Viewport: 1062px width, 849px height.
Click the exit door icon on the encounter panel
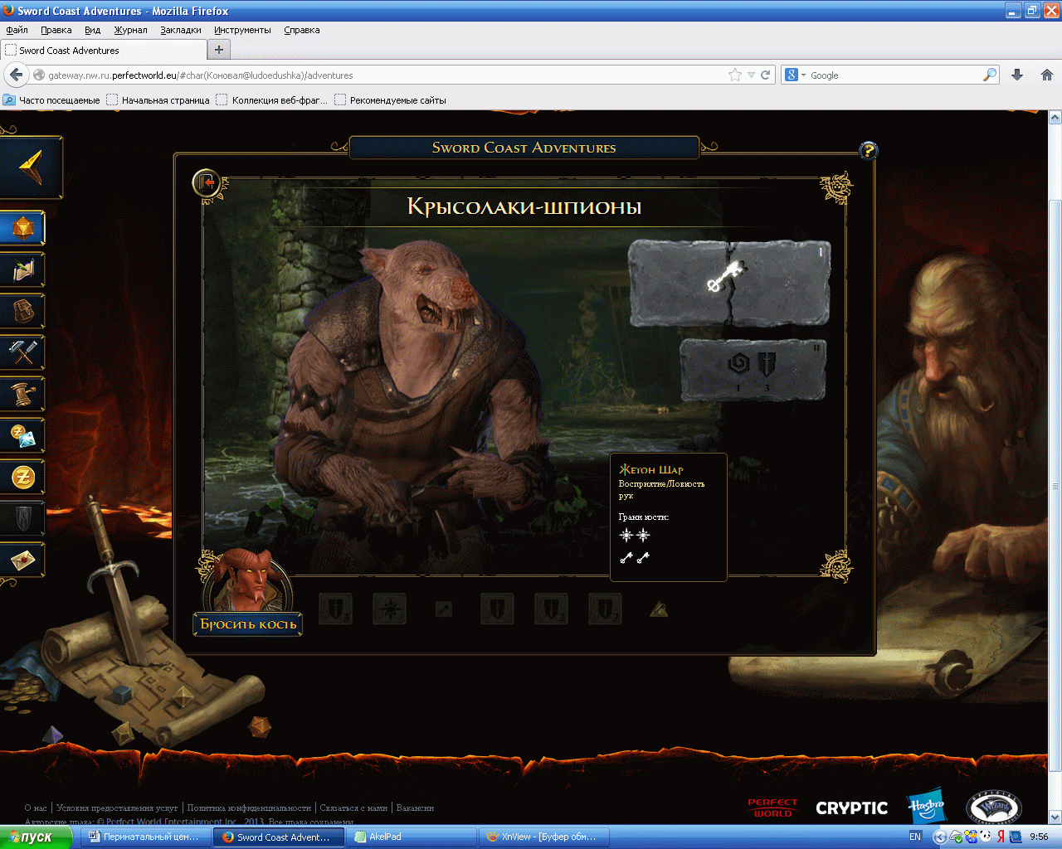(x=206, y=182)
